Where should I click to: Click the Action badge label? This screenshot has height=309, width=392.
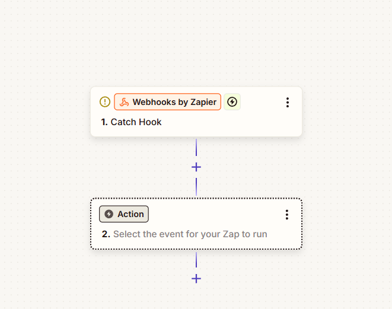pos(130,214)
